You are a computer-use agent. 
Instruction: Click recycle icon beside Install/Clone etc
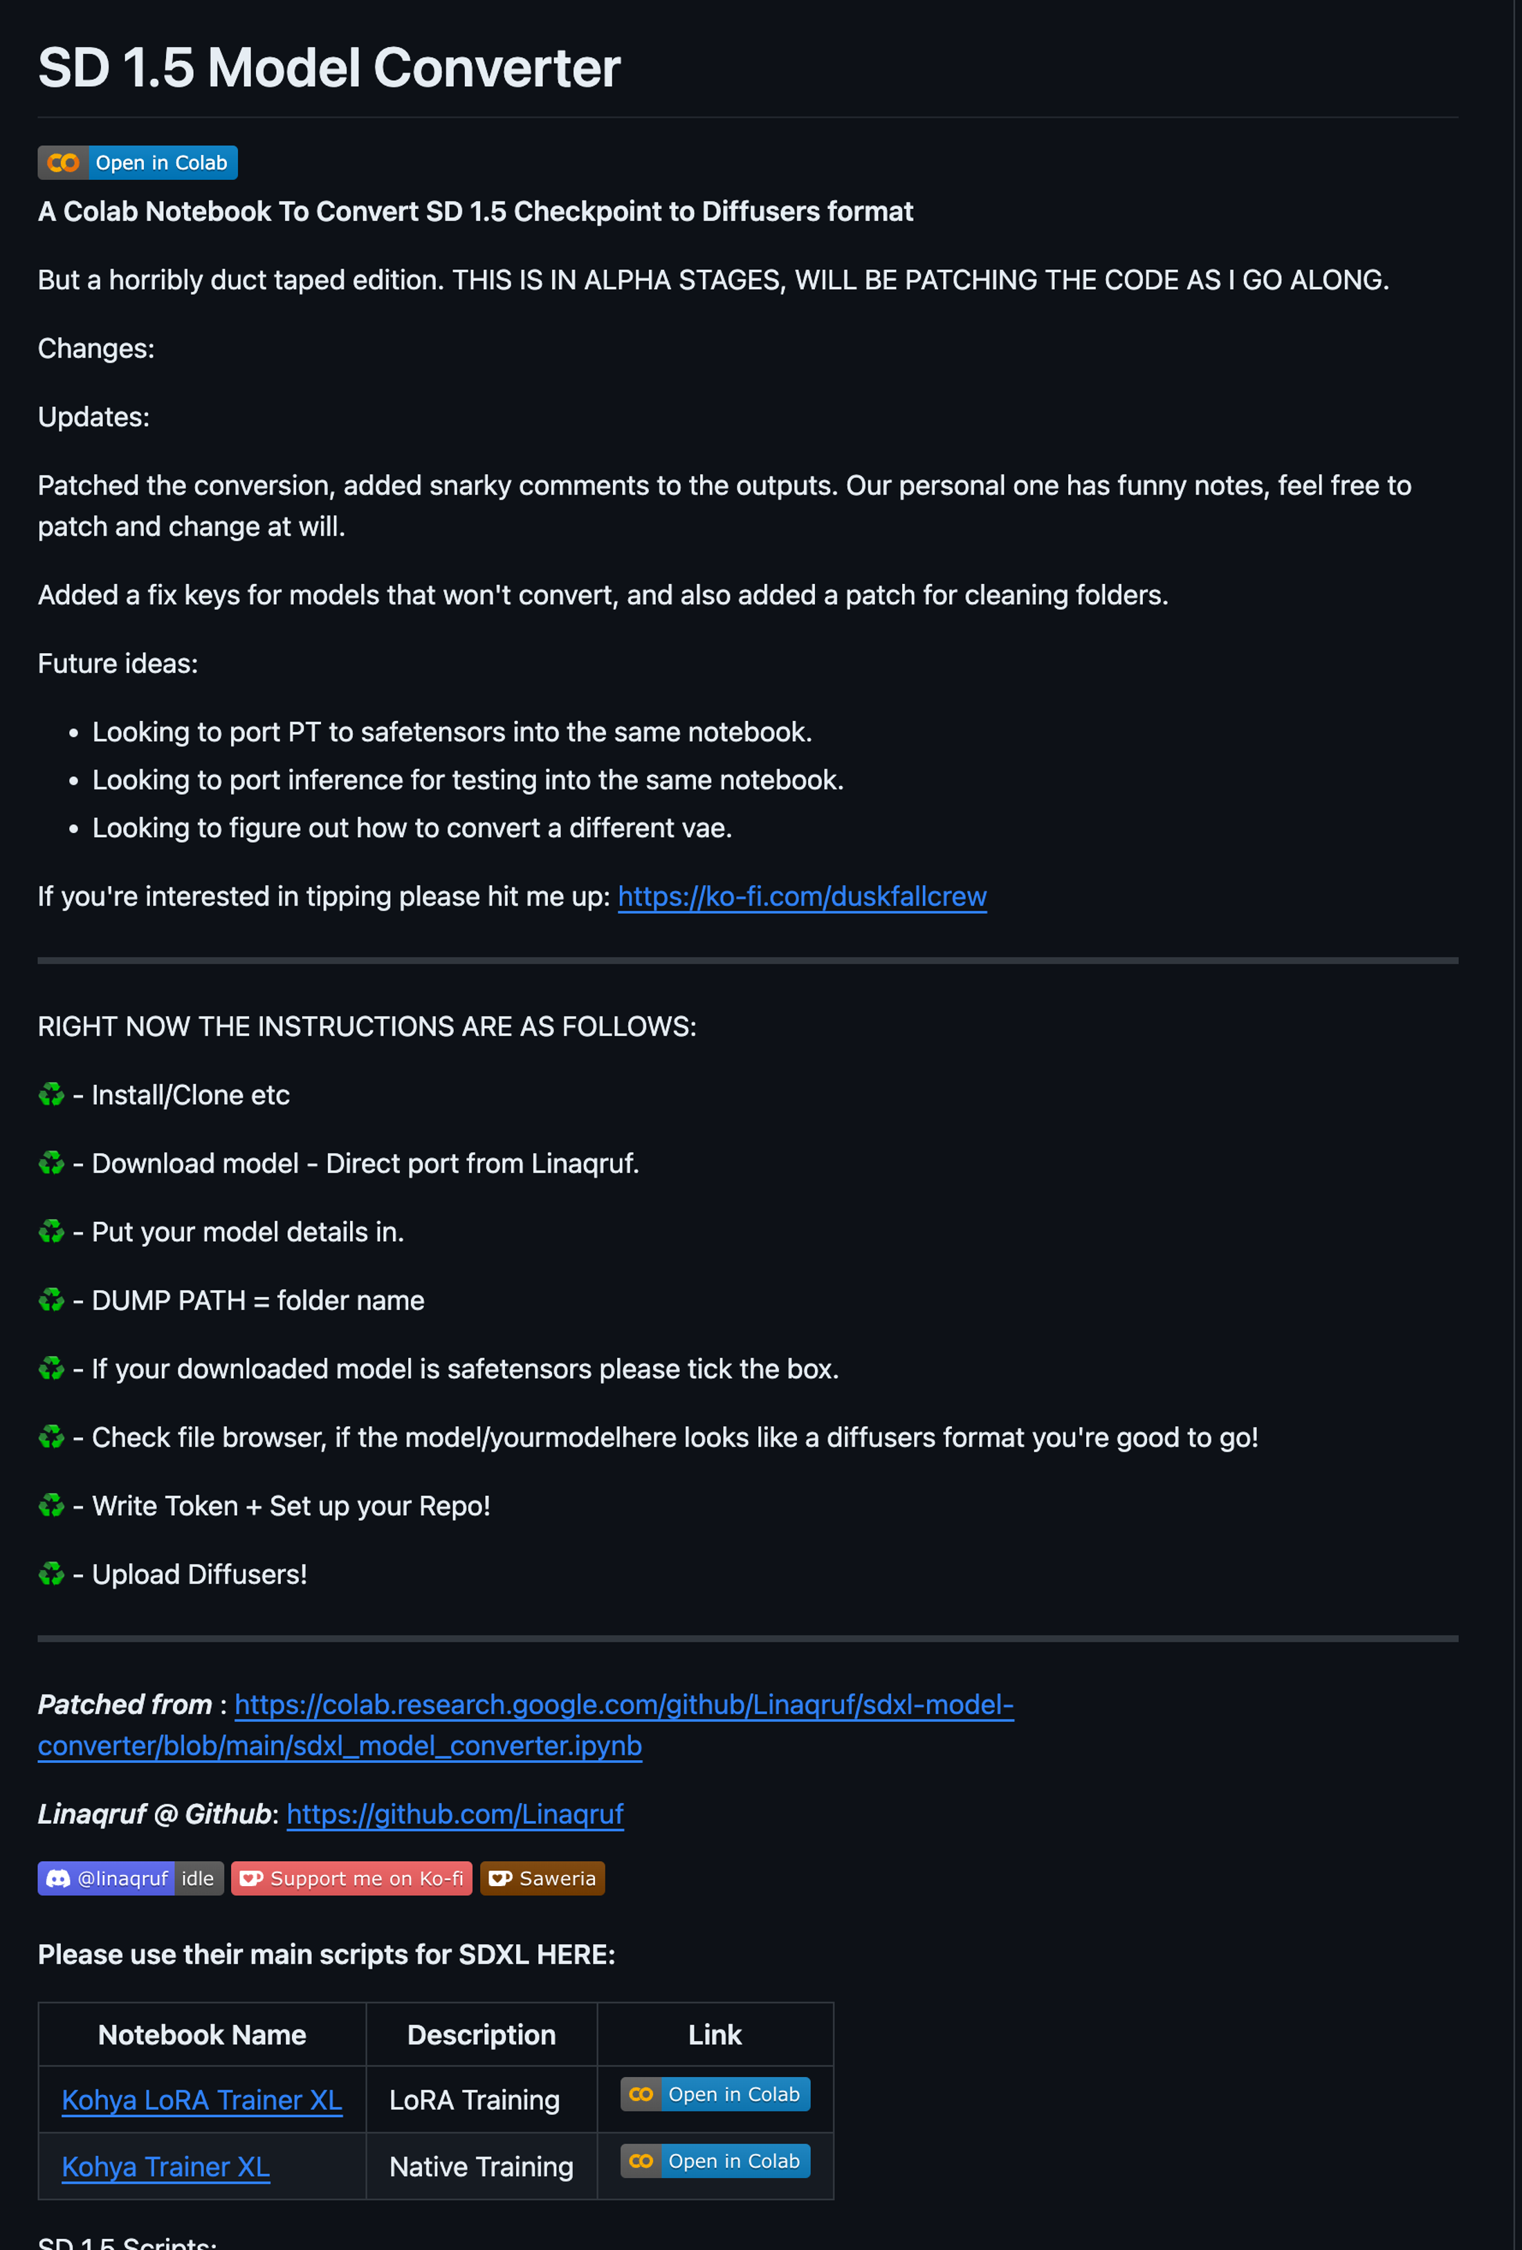coord(51,1095)
